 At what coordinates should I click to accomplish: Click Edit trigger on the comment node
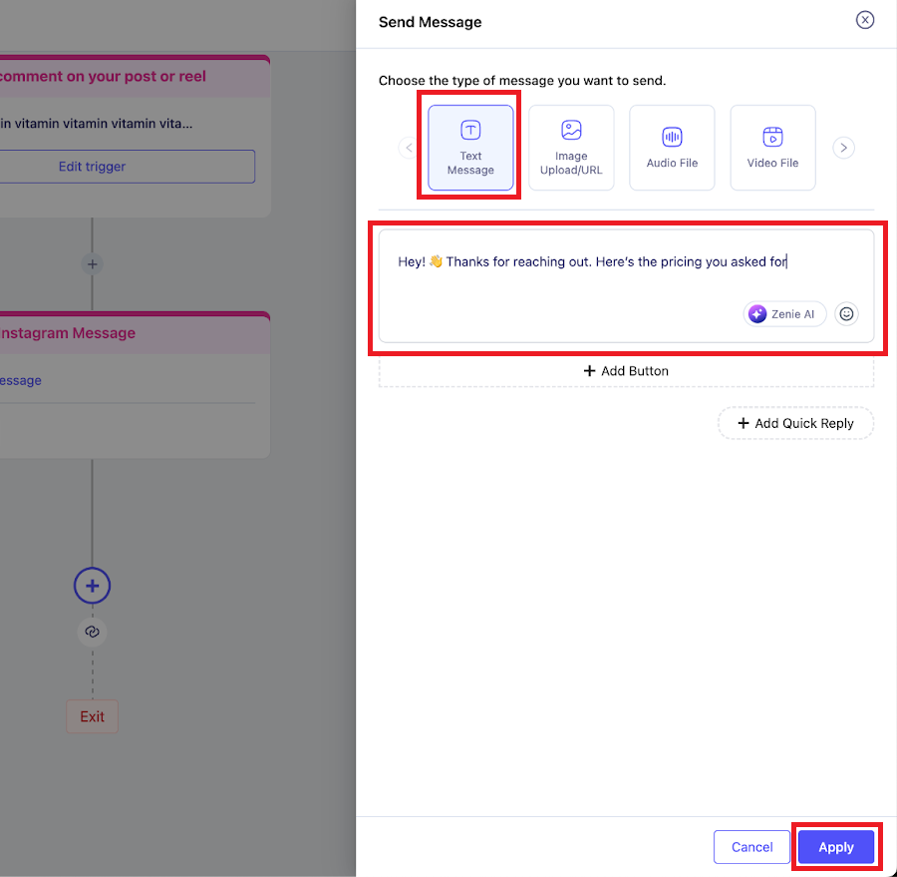[92, 167]
